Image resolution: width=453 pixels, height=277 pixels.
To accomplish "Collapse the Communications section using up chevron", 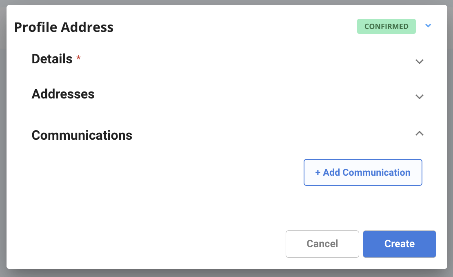I will 419,133.
